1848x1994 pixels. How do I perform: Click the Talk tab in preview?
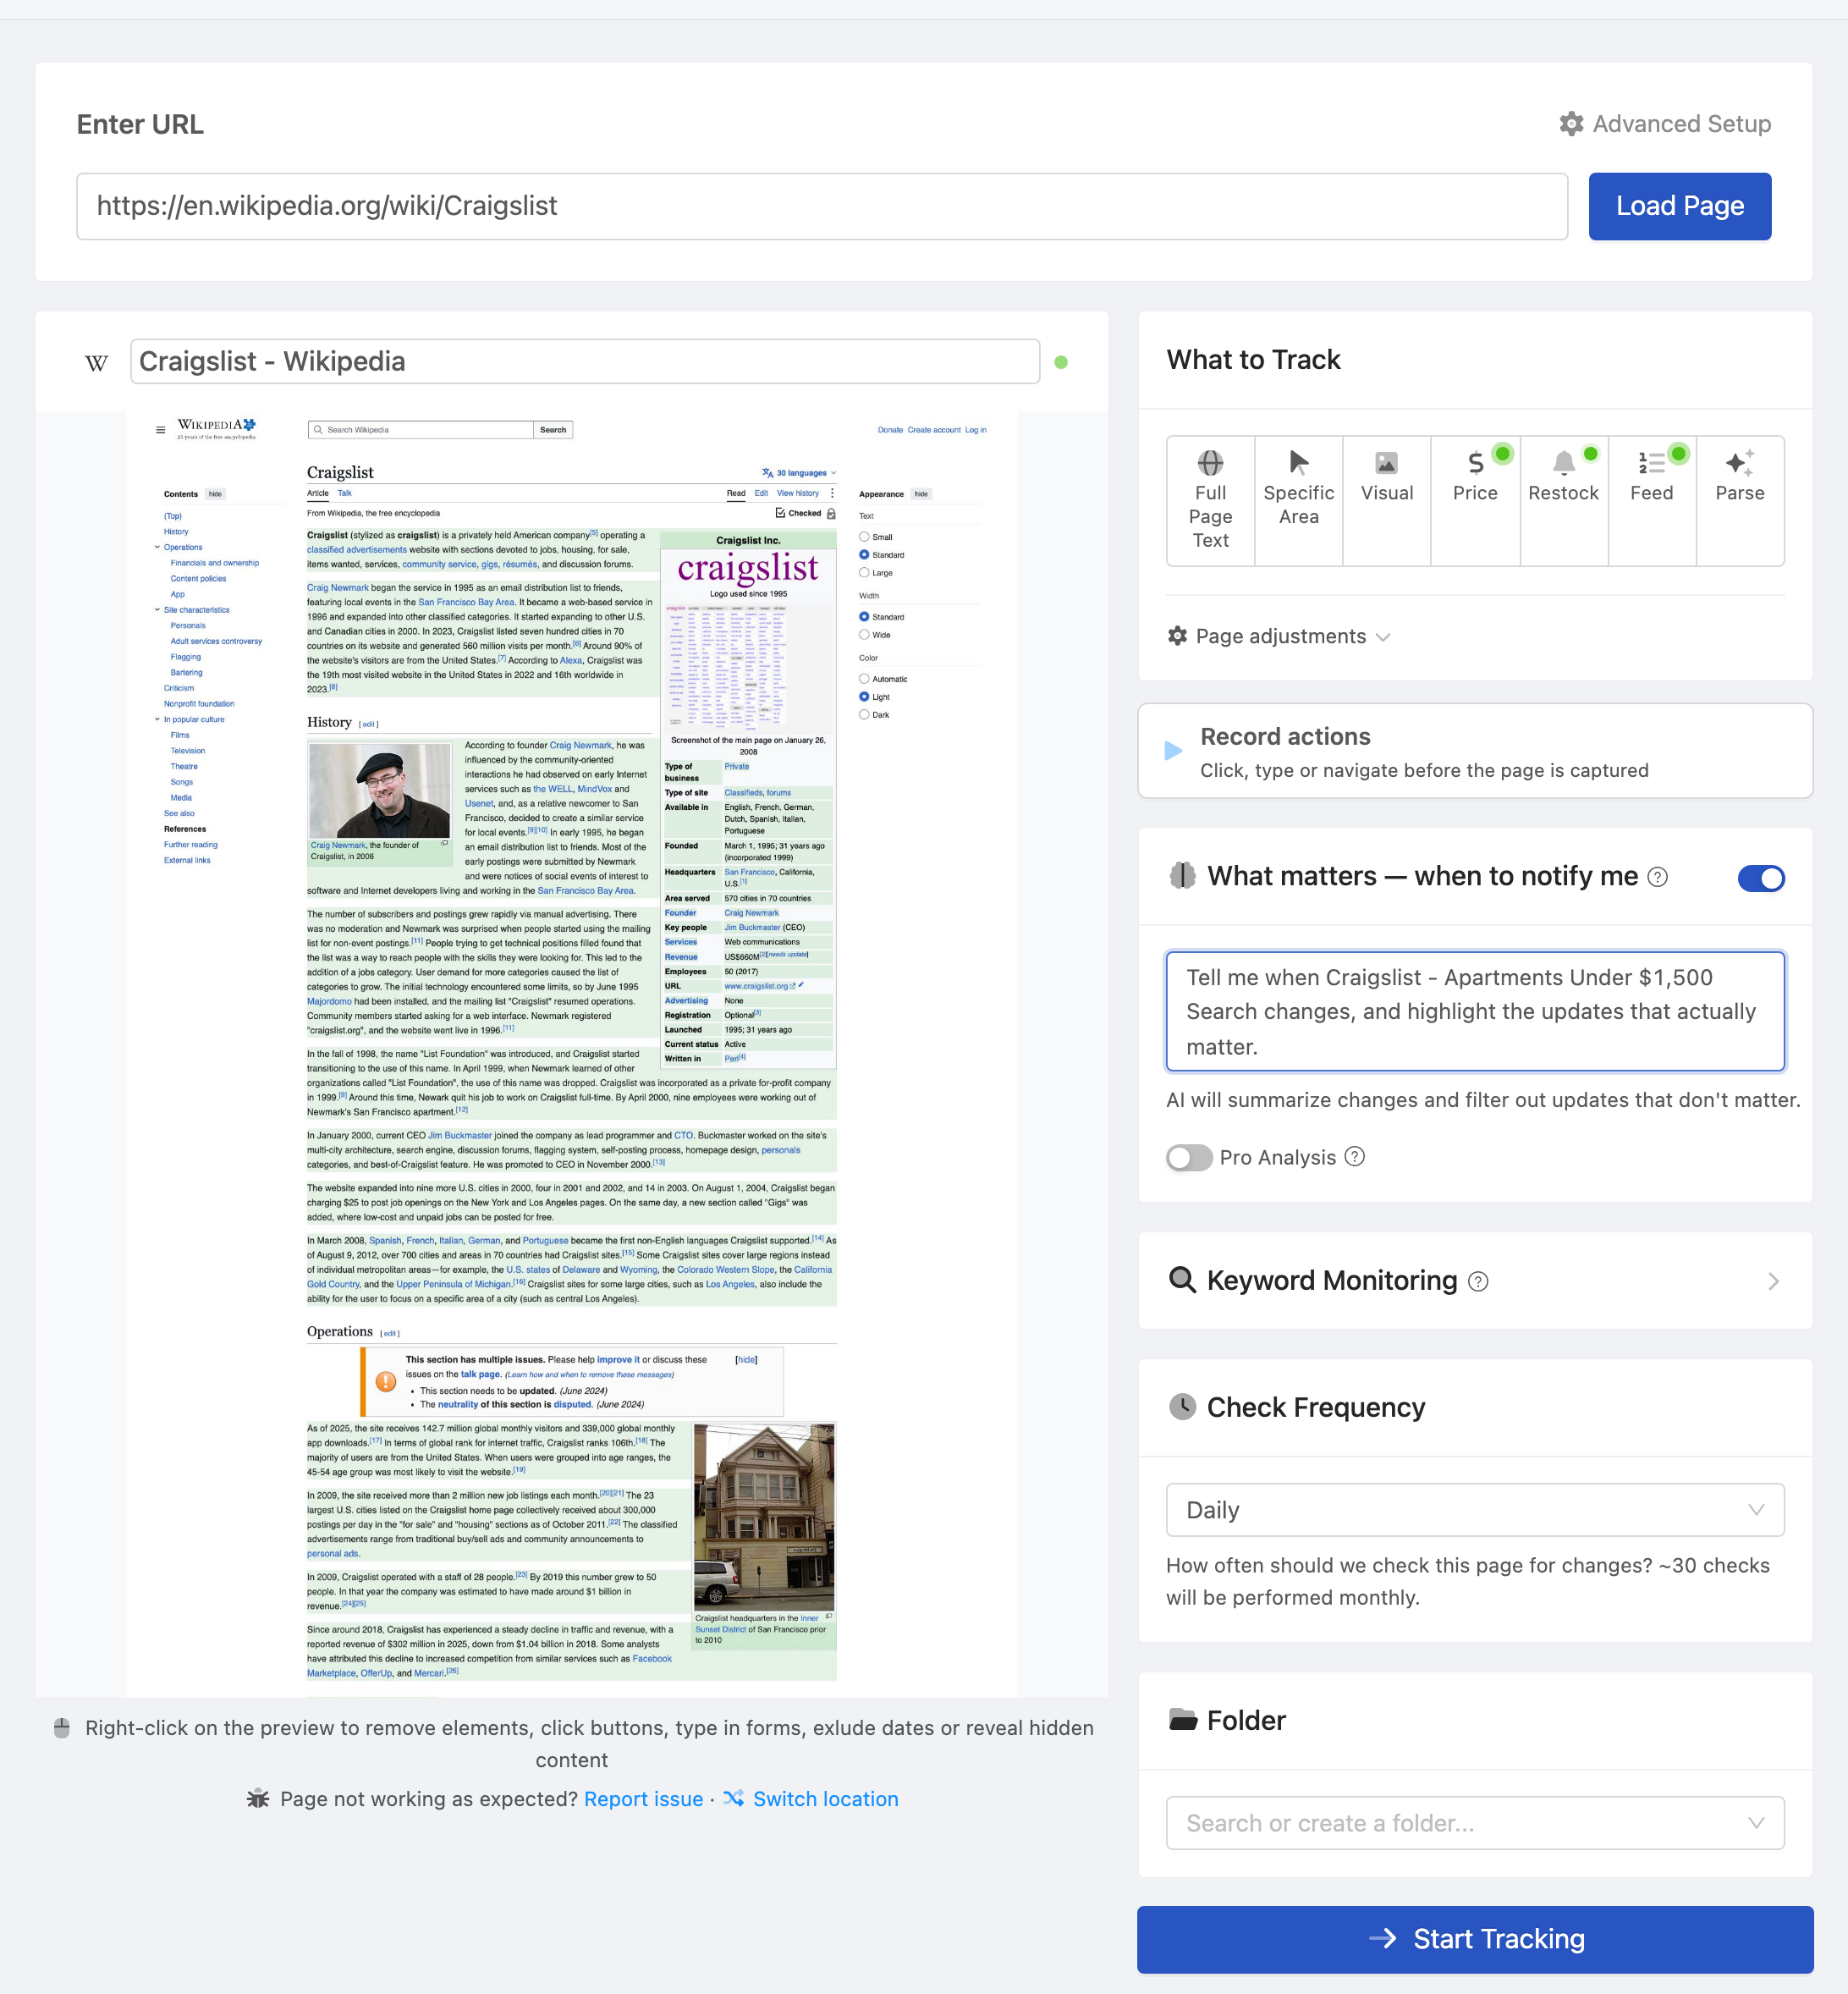pos(345,493)
